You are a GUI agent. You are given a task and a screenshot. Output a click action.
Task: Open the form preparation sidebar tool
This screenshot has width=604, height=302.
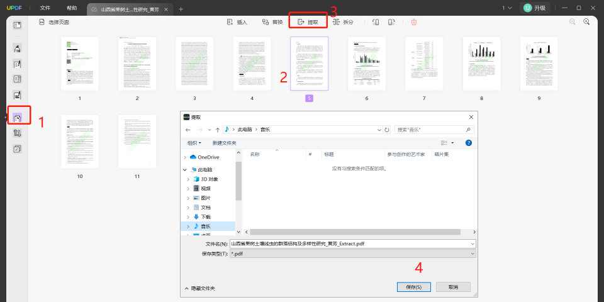click(x=18, y=79)
